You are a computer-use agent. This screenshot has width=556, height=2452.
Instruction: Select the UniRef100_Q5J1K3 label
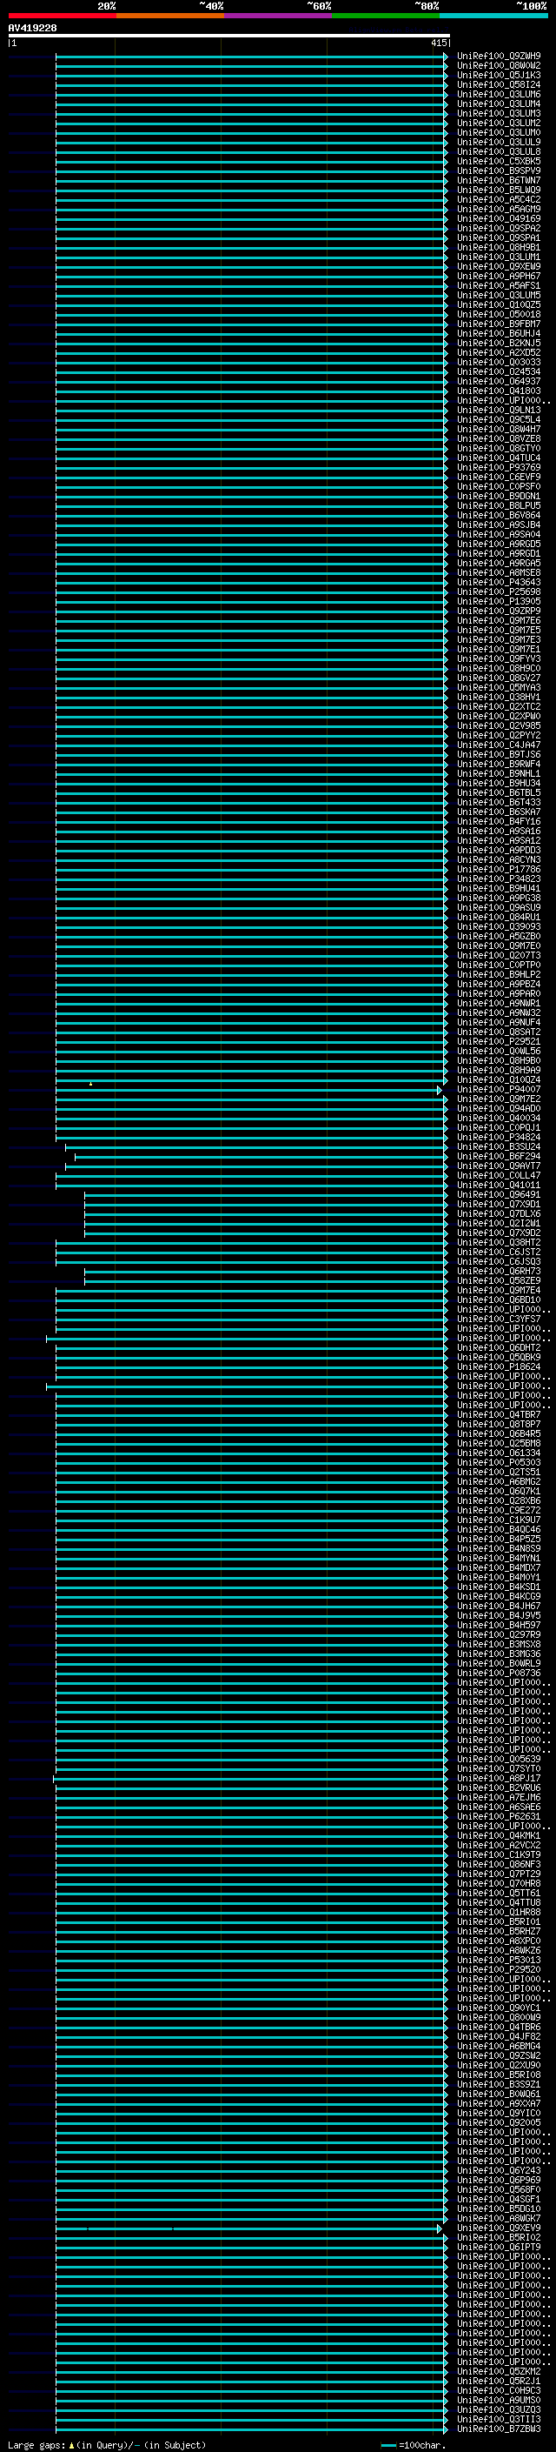pyautogui.click(x=499, y=75)
